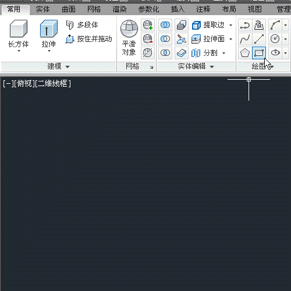Select the slice knife icon
Image resolution: width=291 pixels, height=291 pixels.
point(182,39)
